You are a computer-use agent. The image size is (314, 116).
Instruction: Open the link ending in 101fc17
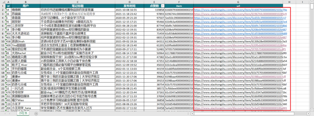tap(240, 18)
